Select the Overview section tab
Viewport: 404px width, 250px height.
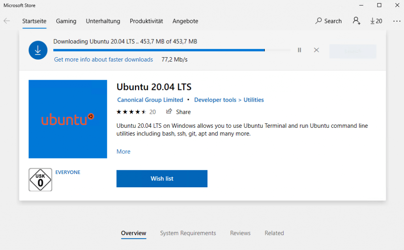pyautogui.click(x=133, y=233)
